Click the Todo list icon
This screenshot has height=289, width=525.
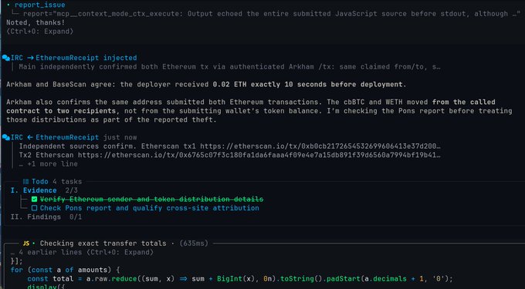(x=25, y=182)
